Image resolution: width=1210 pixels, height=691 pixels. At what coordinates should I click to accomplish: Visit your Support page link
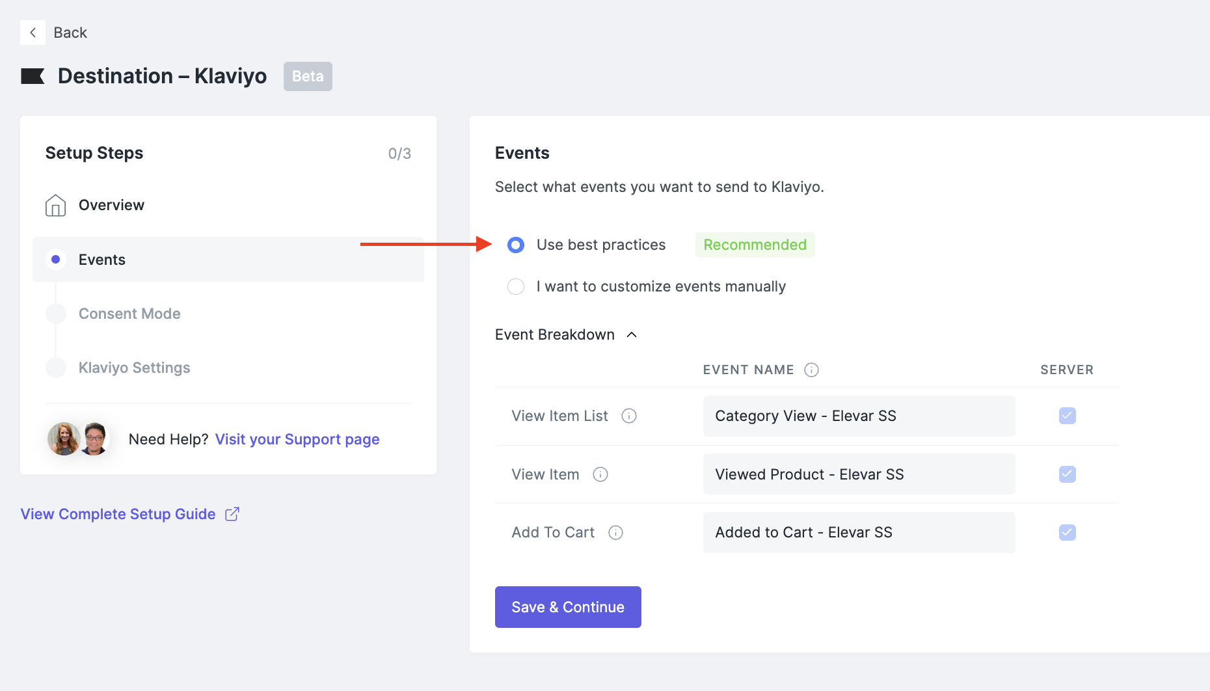pyautogui.click(x=297, y=439)
